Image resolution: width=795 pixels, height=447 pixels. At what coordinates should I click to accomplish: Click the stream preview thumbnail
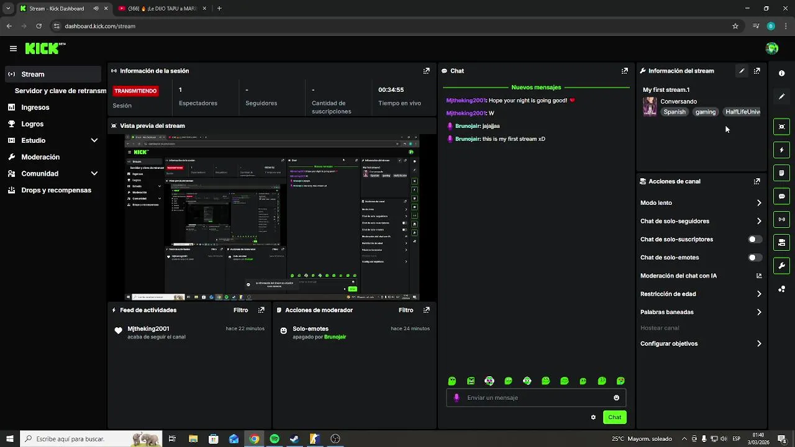[272, 217]
